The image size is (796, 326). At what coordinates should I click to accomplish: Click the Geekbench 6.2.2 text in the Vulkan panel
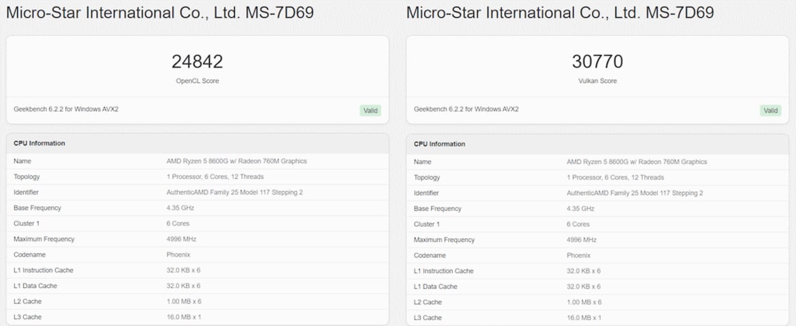(466, 109)
